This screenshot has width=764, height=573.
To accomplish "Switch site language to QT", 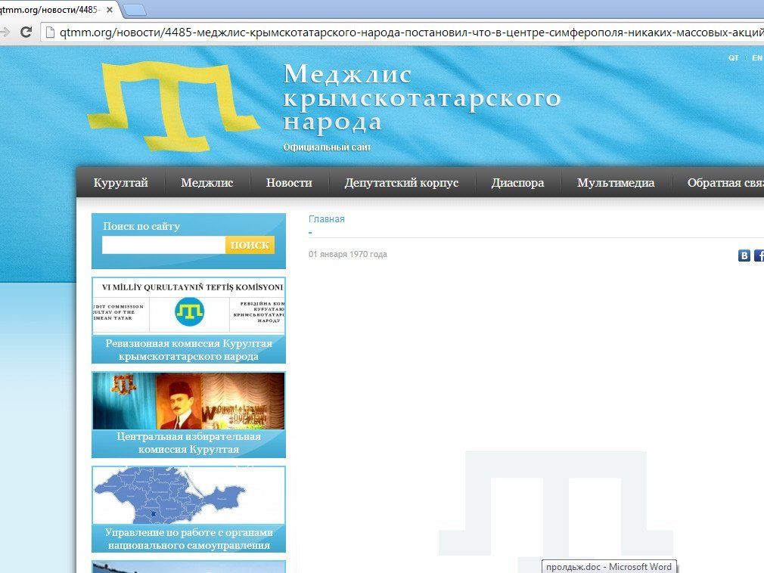I will click(733, 58).
